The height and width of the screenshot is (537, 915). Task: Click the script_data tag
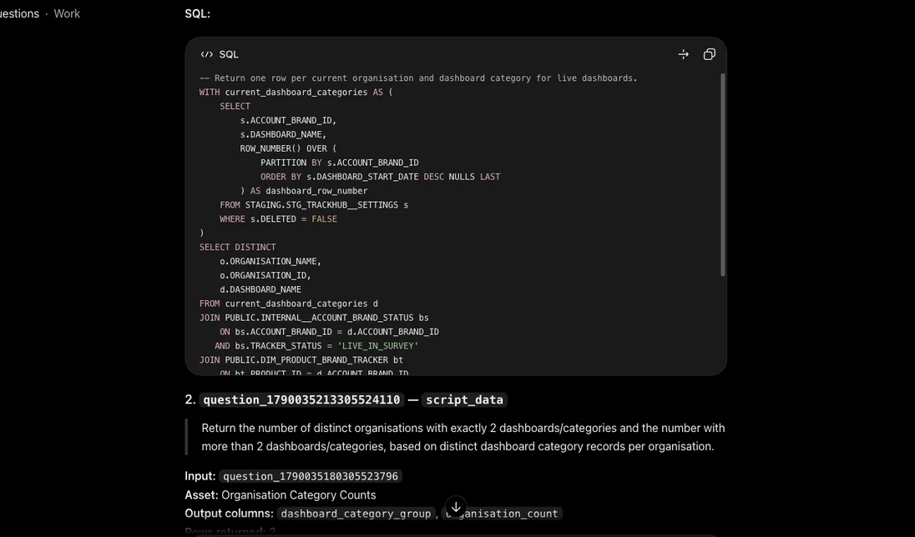click(464, 399)
